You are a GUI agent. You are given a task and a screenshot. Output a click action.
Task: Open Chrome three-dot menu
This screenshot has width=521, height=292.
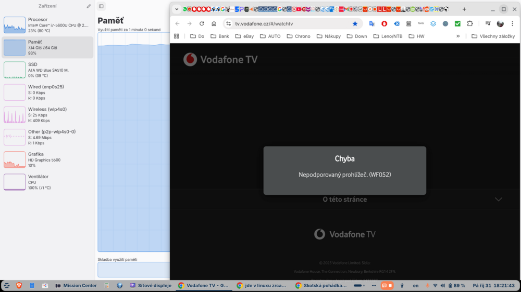click(512, 24)
